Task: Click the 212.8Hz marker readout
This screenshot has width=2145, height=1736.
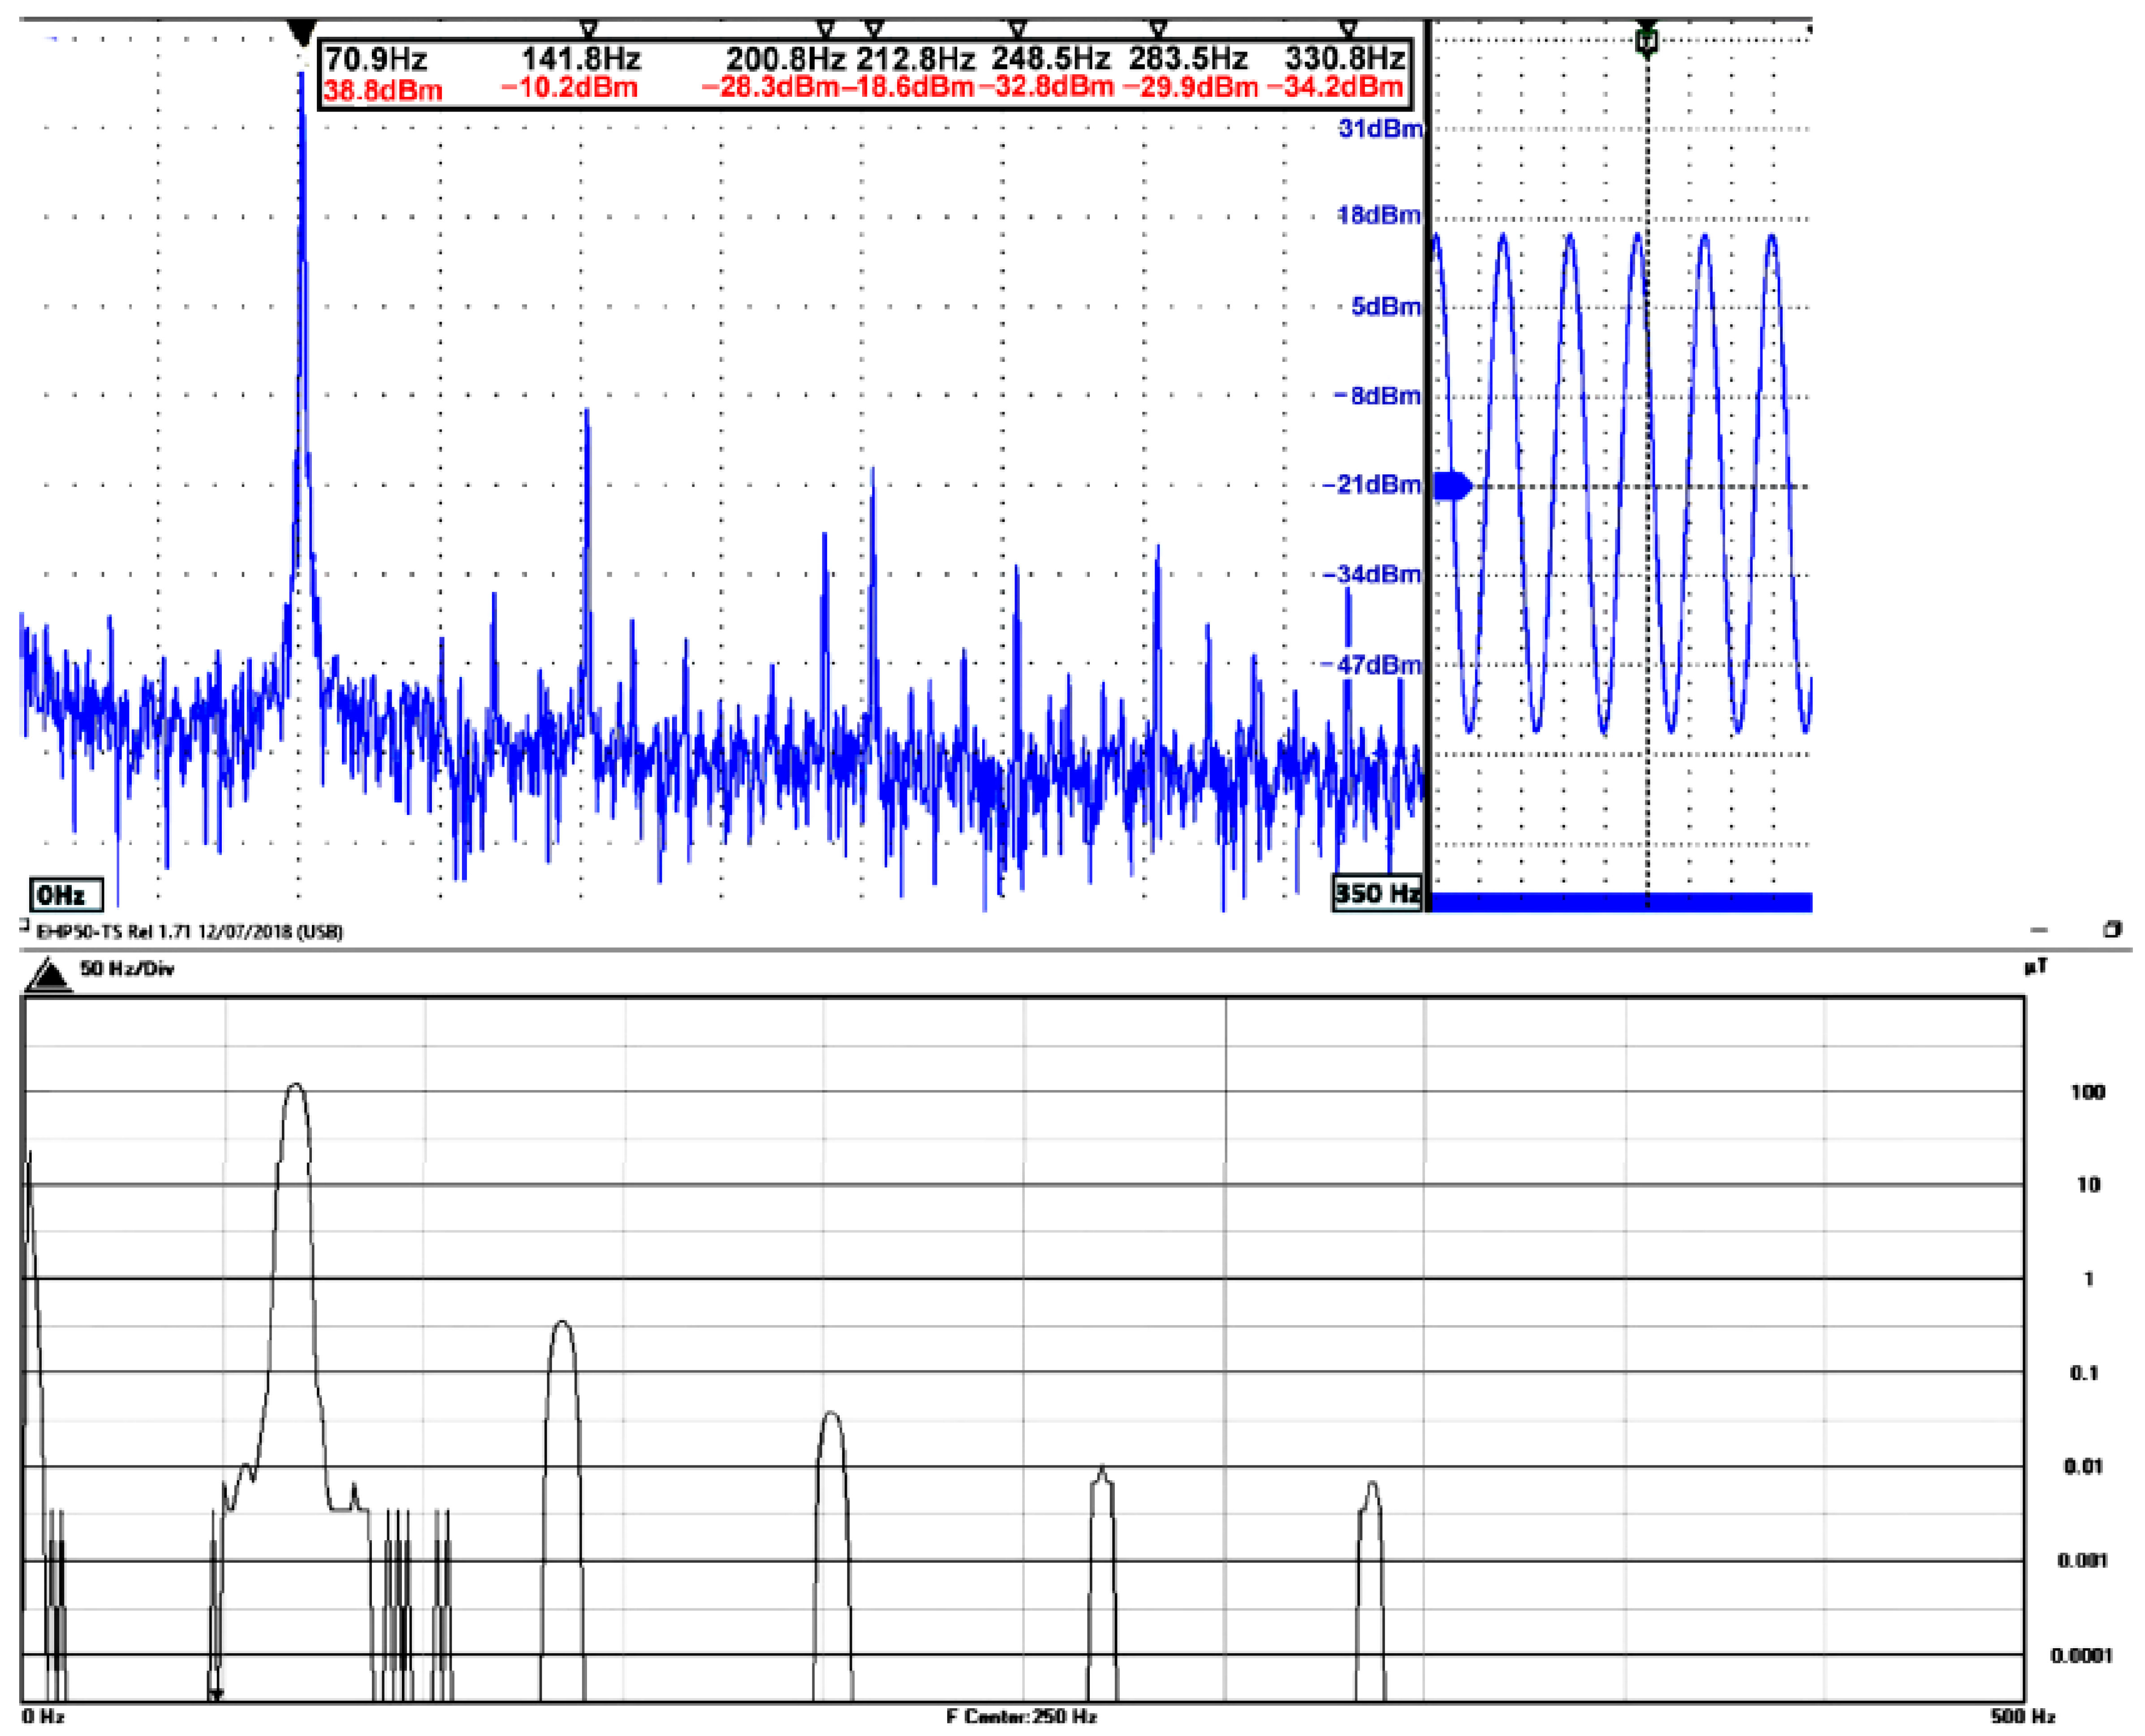Action: tap(915, 59)
